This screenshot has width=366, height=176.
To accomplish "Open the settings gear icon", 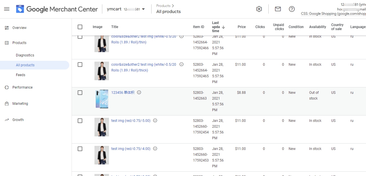I will [259, 9].
